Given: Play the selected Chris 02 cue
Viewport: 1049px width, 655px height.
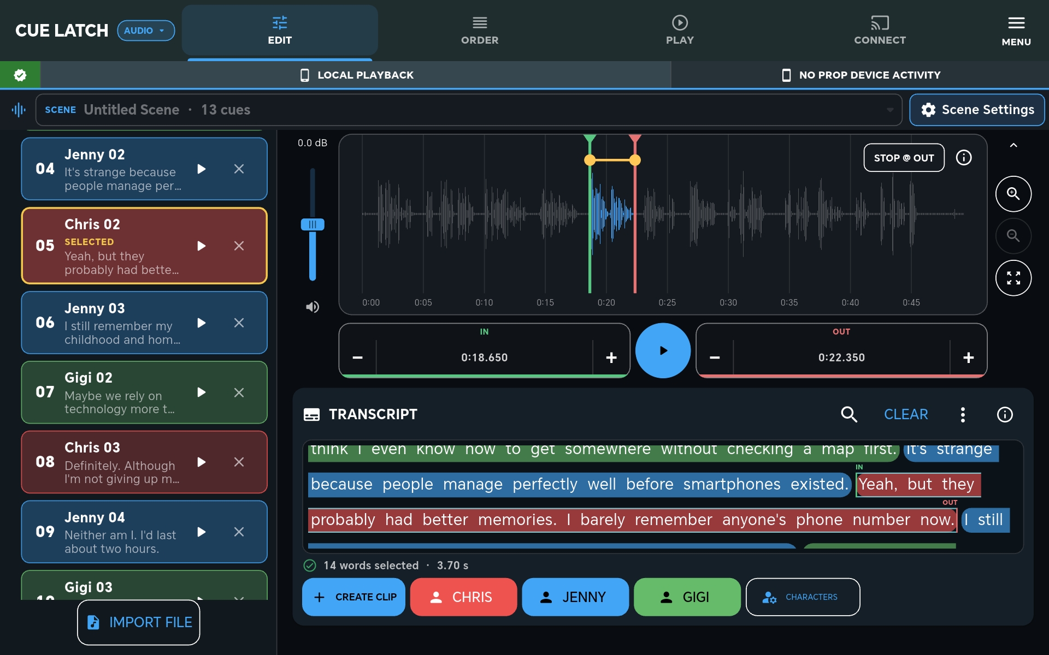Looking at the screenshot, I should tap(202, 246).
